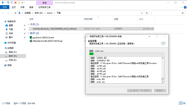Go back with the left arrow button
The image size is (187, 105).
(3, 13)
